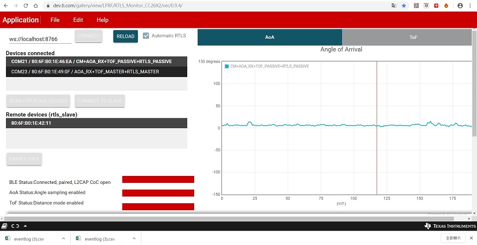The height and width of the screenshot is (245, 477).
Task: Open options chevron for second eventlog download
Action: click(x=134, y=239)
